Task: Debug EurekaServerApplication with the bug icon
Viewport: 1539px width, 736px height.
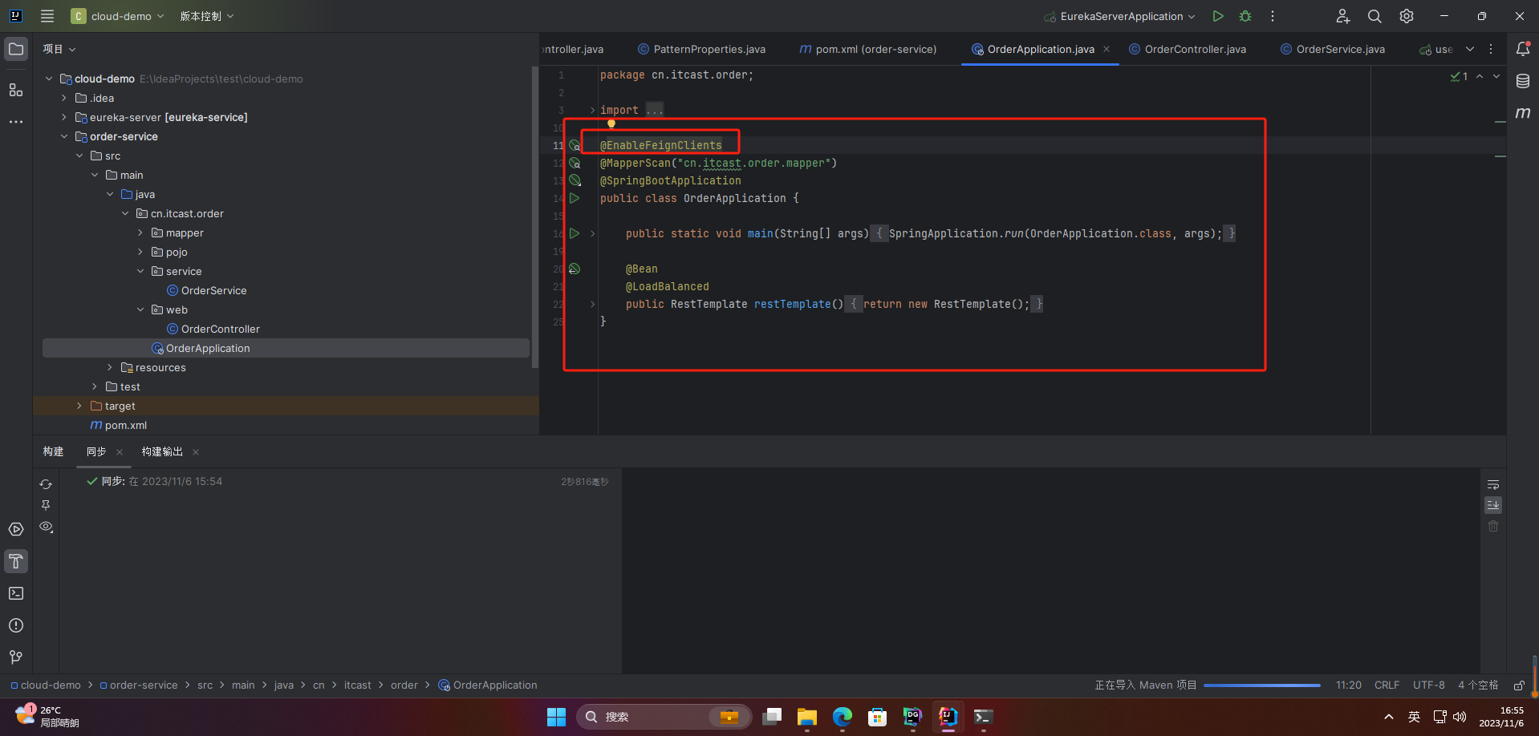Action: (x=1245, y=16)
